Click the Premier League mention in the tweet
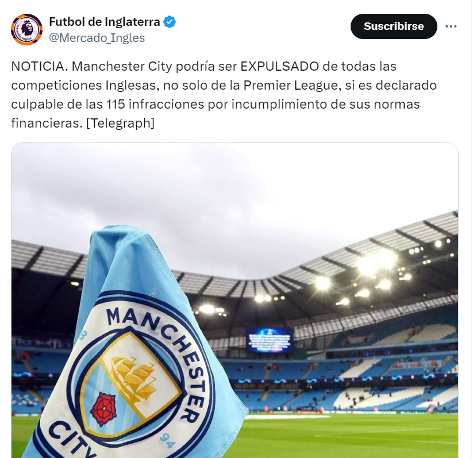The width and height of the screenshot is (473, 458). [290, 85]
